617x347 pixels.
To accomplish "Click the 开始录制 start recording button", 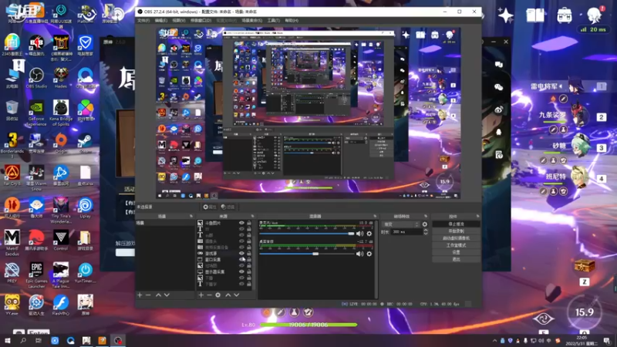I will click(x=456, y=231).
